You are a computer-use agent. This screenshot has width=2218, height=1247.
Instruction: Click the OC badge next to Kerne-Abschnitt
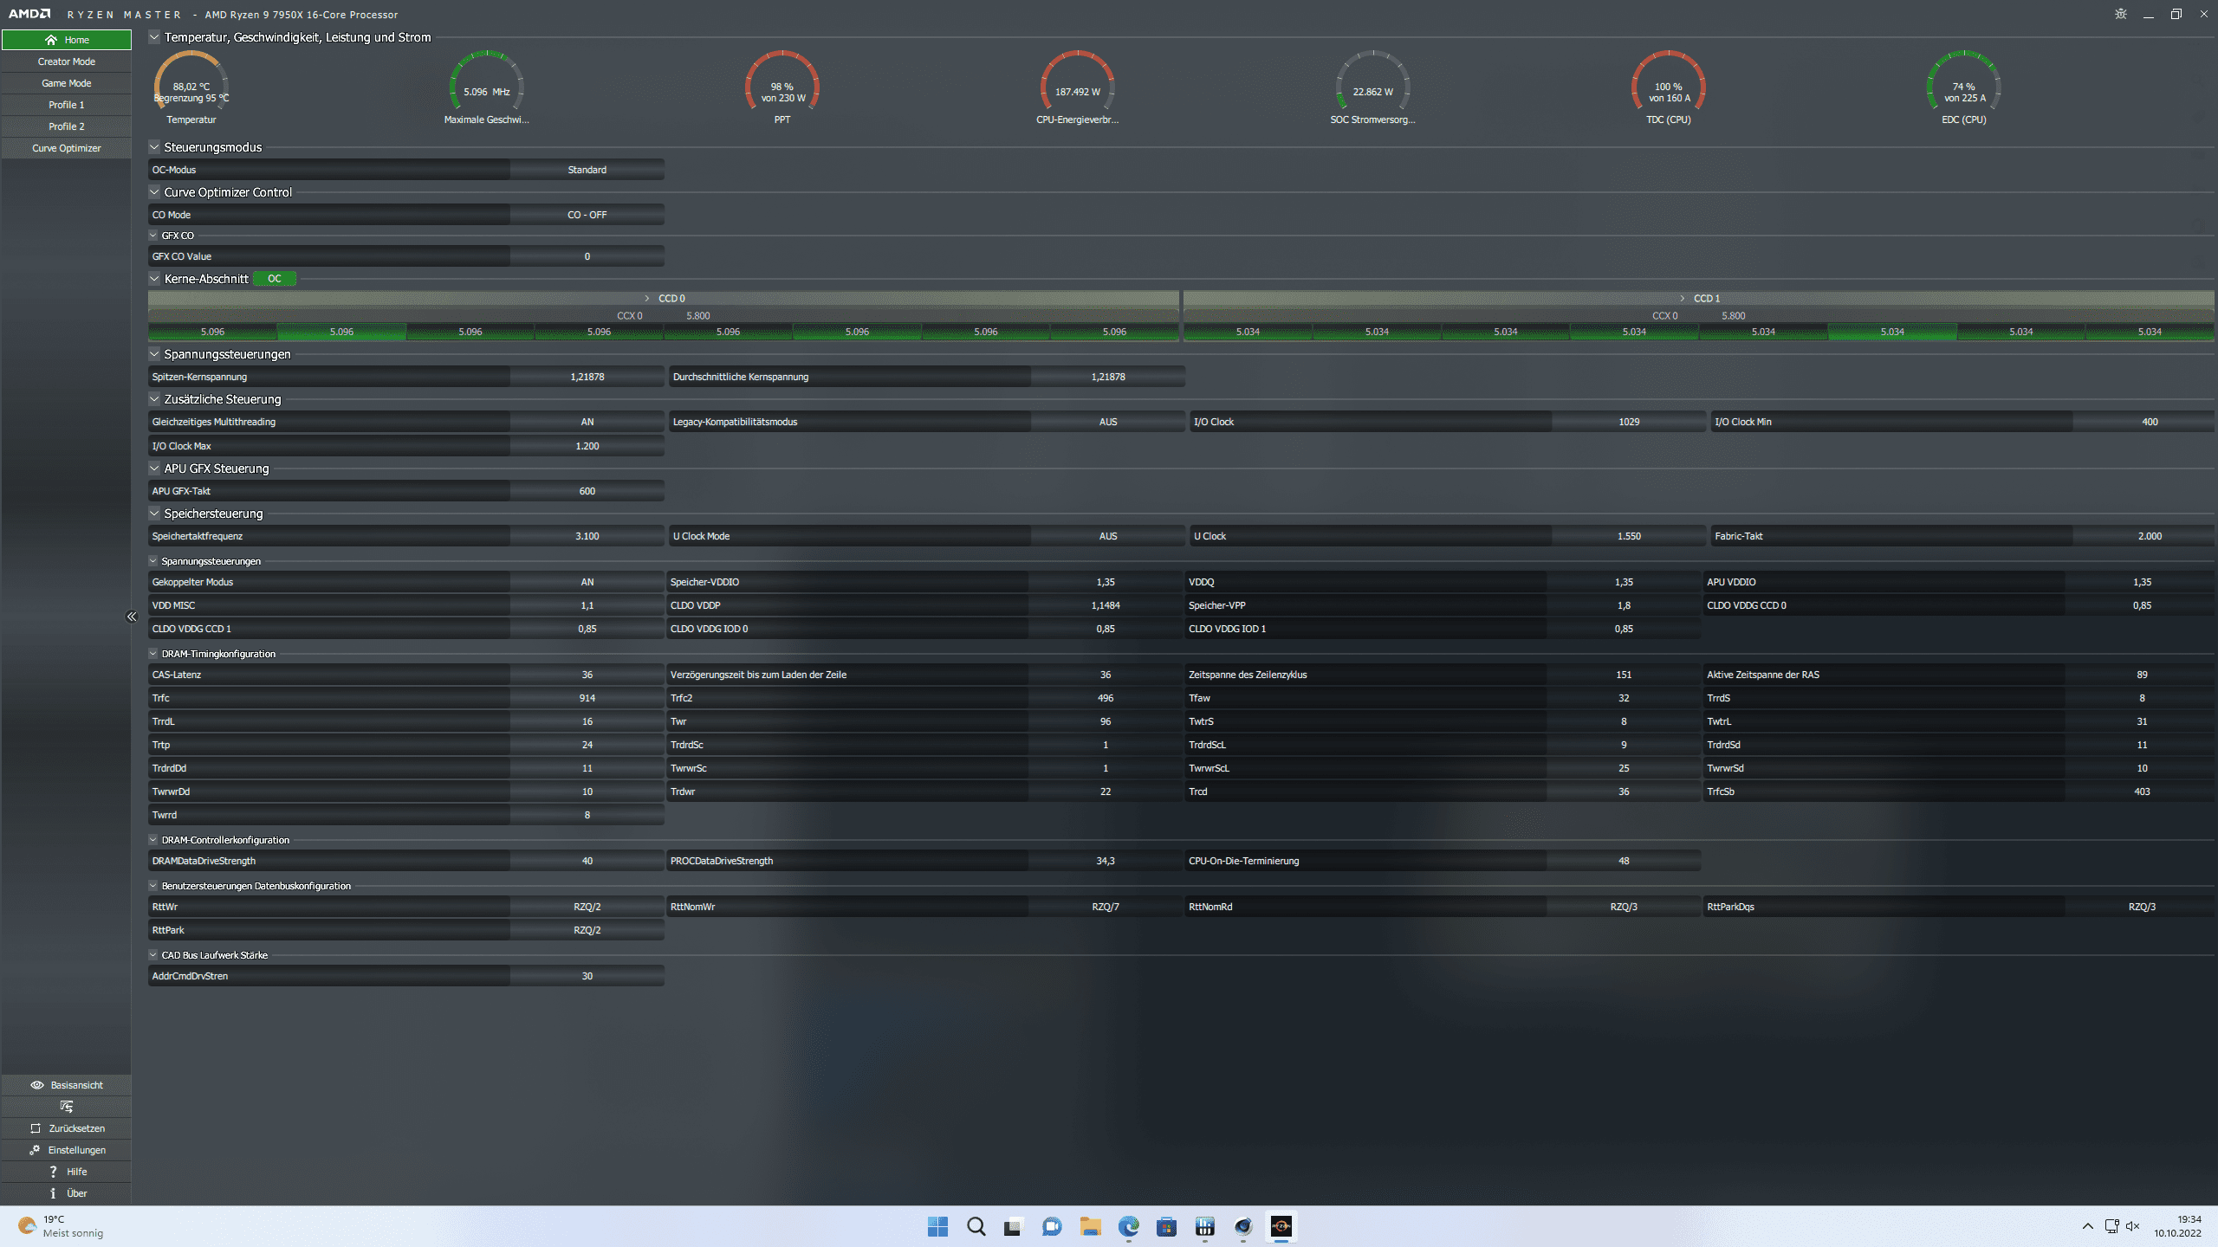pos(275,279)
